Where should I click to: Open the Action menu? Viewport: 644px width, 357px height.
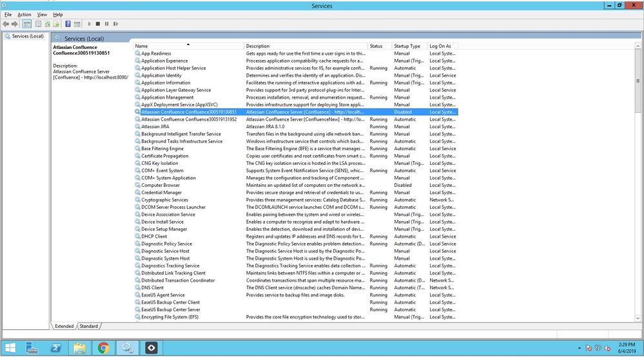24,14
